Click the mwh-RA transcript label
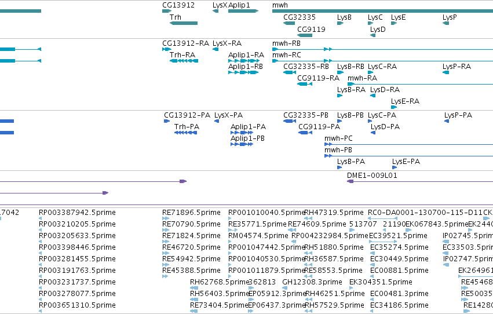 coord(362,78)
